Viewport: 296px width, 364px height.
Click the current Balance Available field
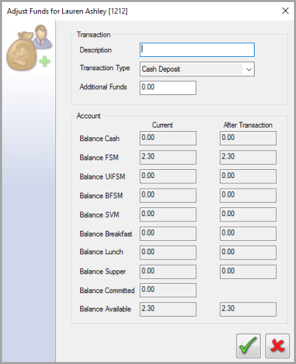pyautogui.click(x=168, y=309)
